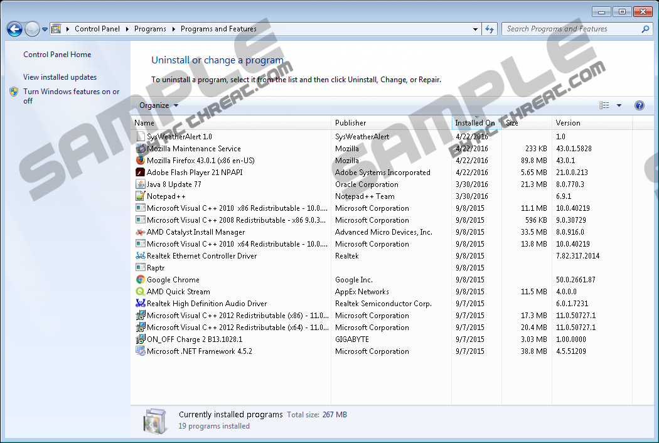The width and height of the screenshot is (659, 443).
Task: Select the Java 8 Update 77 icon
Action: (x=141, y=184)
